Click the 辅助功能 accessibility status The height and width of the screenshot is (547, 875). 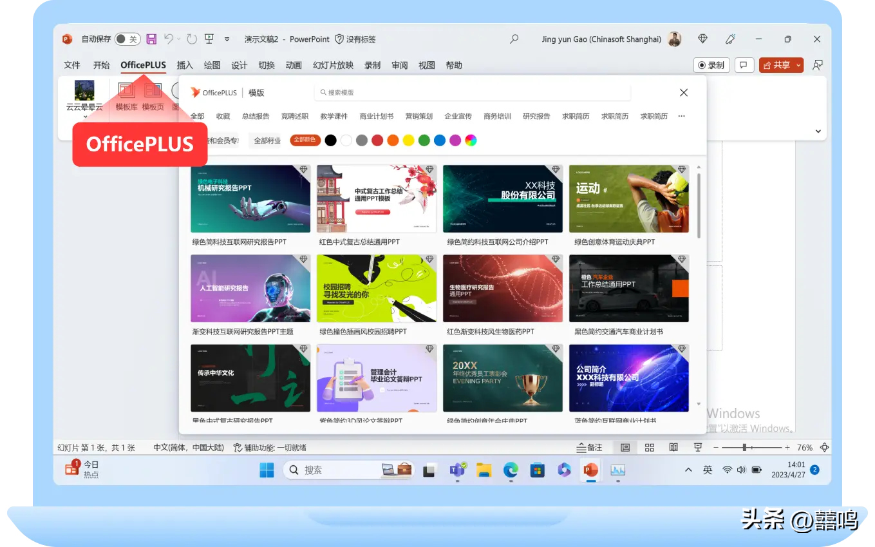270,447
